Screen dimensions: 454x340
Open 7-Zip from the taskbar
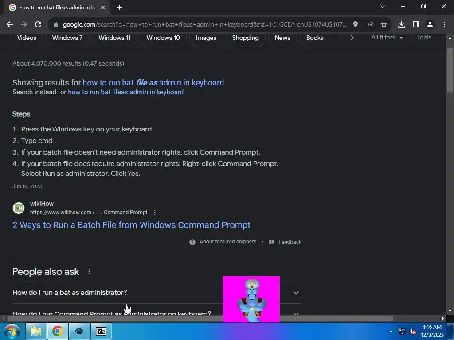coord(101,331)
